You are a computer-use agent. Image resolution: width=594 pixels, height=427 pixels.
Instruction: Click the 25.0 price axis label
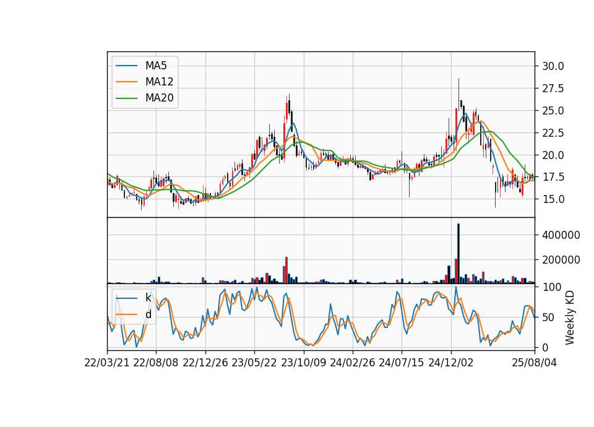click(x=553, y=111)
